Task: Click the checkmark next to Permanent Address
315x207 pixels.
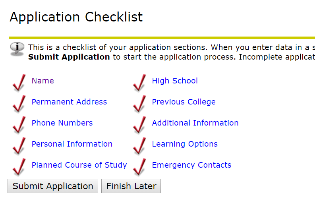Action: point(19,104)
